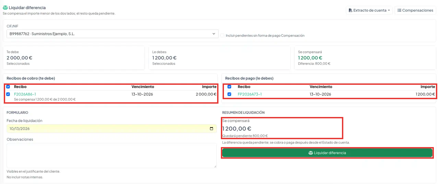
Task: Click the Te debe 2 000,00 € amount
Action: pyautogui.click(x=20, y=58)
